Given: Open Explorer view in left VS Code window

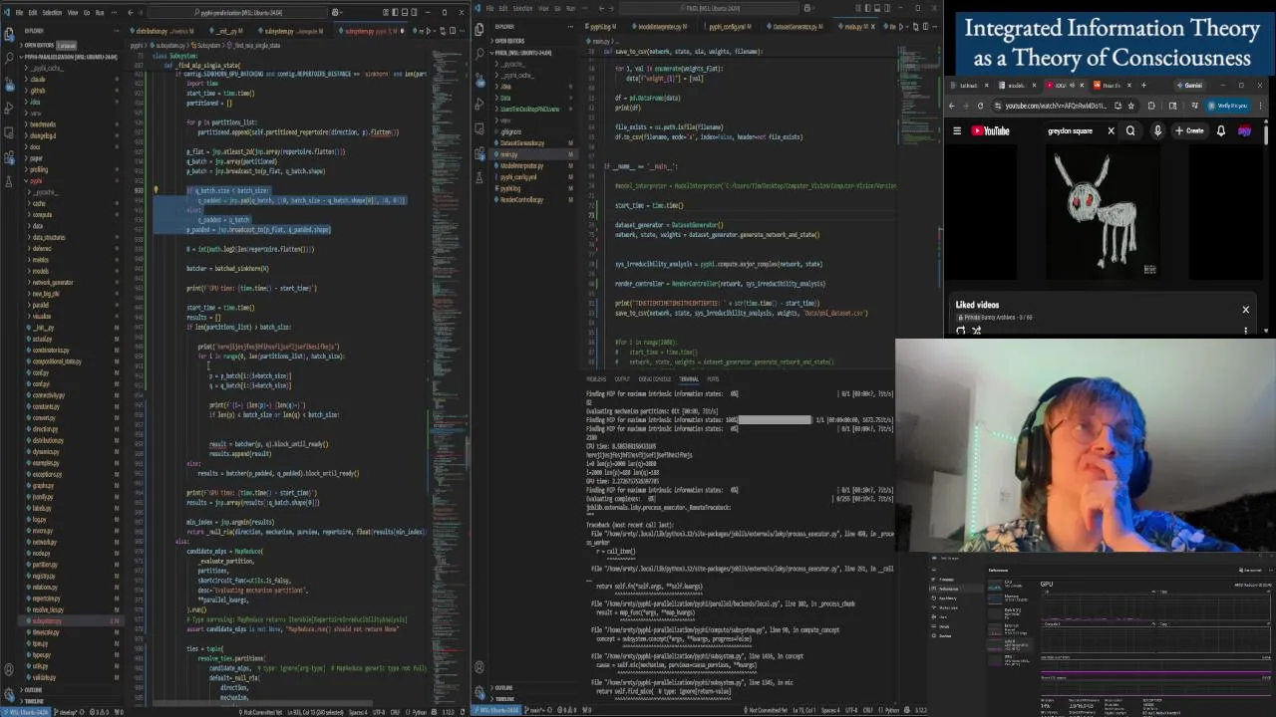Looking at the screenshot, I should click(8, 34).
